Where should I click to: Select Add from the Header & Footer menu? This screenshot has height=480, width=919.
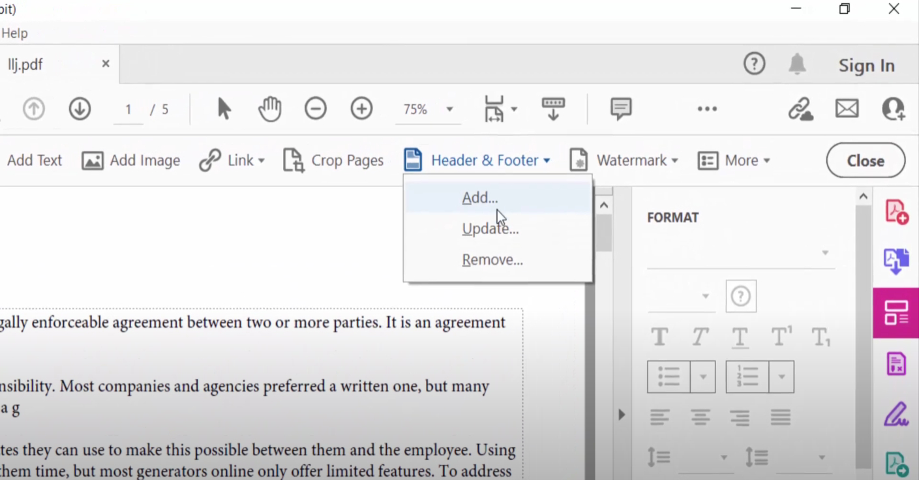(479, 198)
